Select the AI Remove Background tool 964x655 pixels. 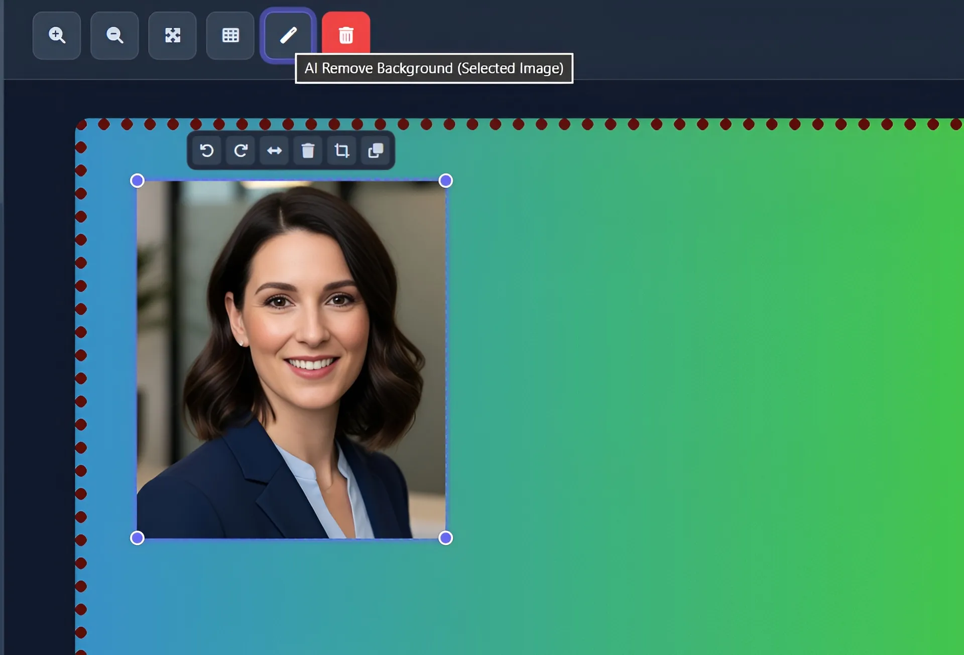point(287,34)
